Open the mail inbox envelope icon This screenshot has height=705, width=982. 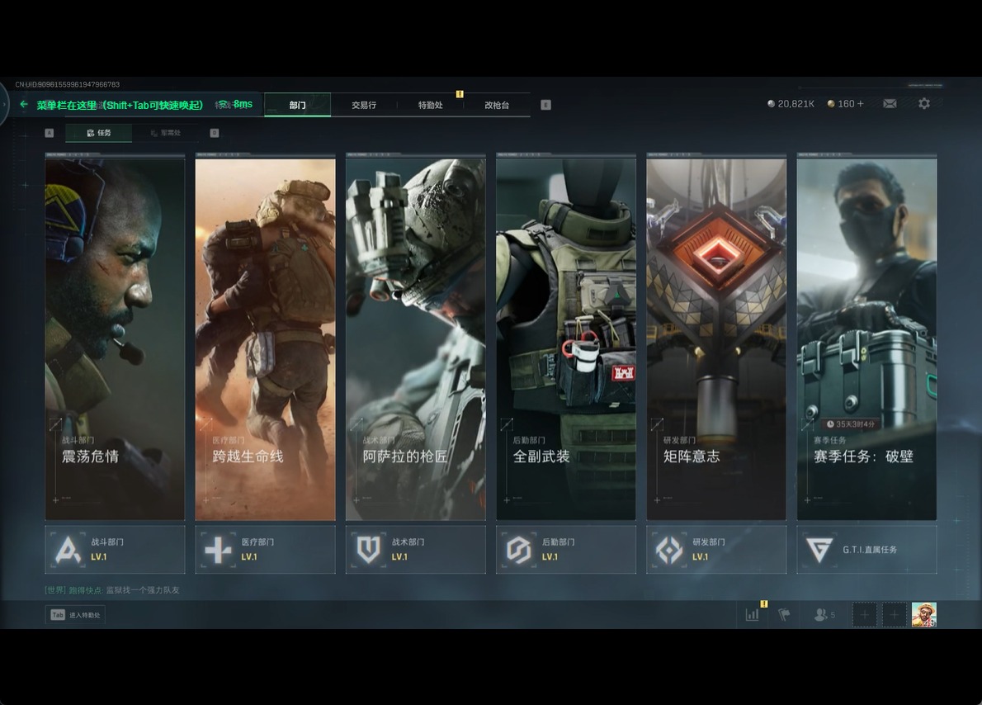[890, 104]
